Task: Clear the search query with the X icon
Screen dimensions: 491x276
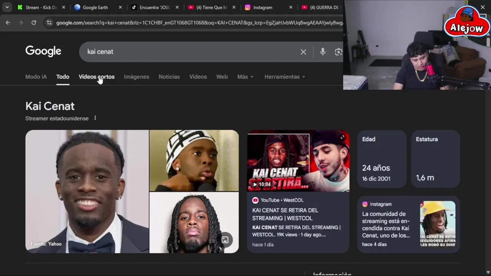Action: [x=303, y=52]
